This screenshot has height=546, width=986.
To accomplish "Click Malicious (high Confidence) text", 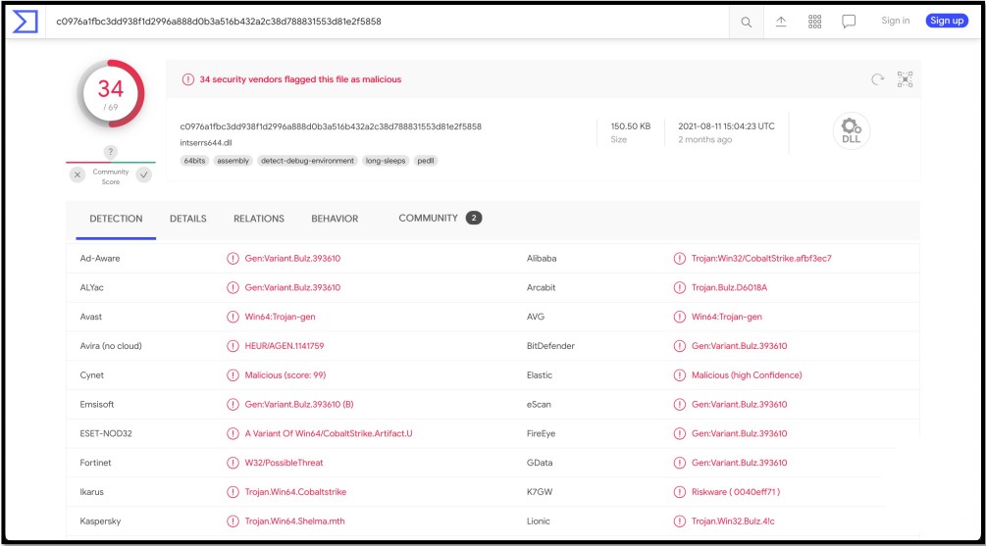I will 747,375.
